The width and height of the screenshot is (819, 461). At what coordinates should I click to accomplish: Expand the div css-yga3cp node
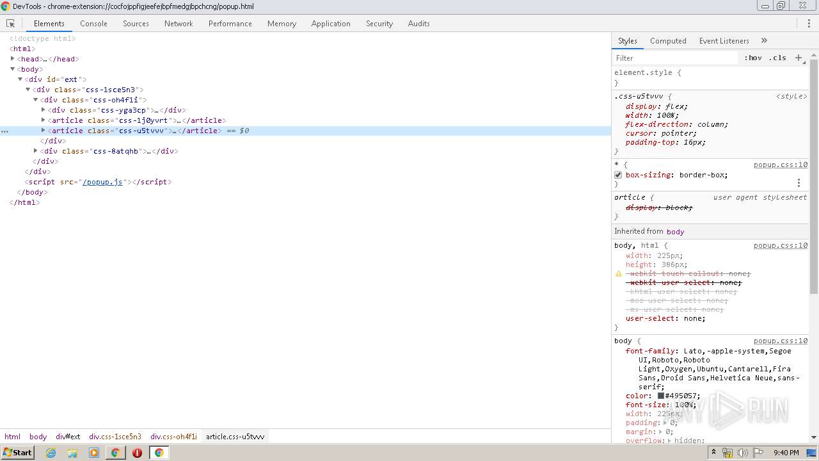pos(44,109)
